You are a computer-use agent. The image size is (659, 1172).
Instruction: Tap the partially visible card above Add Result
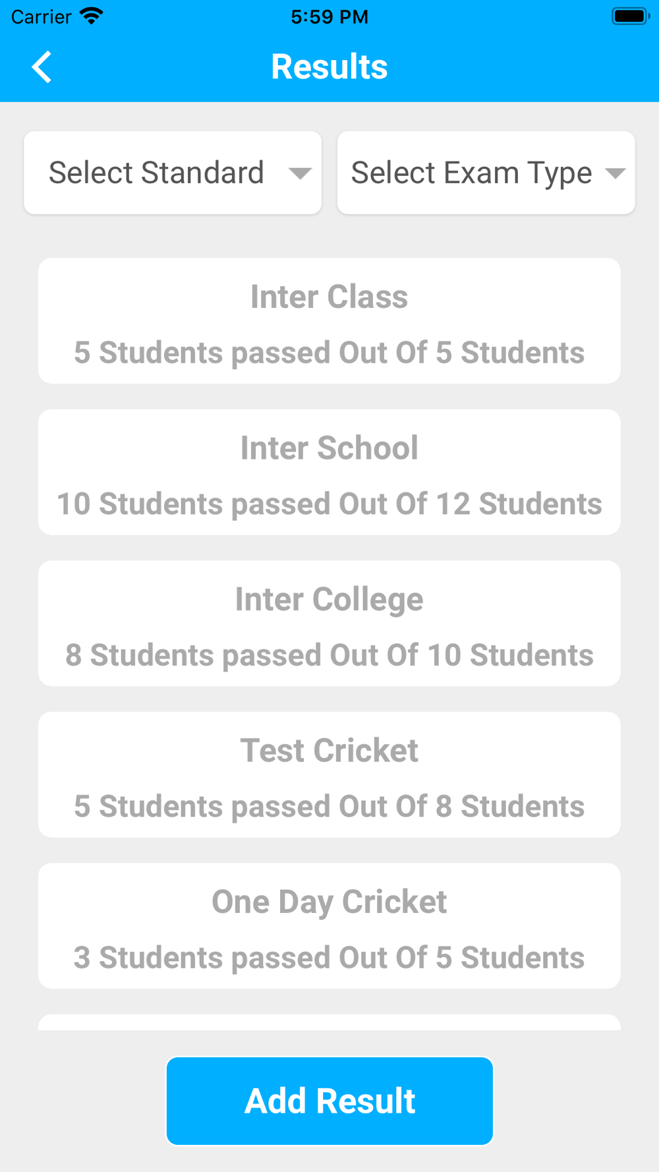[x=329, y=1022]
